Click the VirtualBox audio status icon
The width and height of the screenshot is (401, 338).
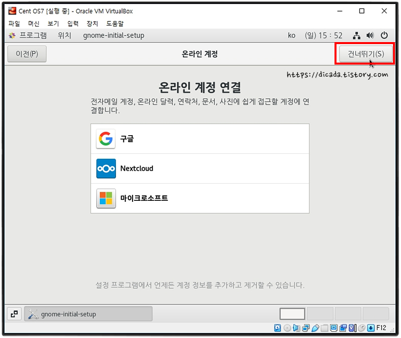[x=296, y=328]
